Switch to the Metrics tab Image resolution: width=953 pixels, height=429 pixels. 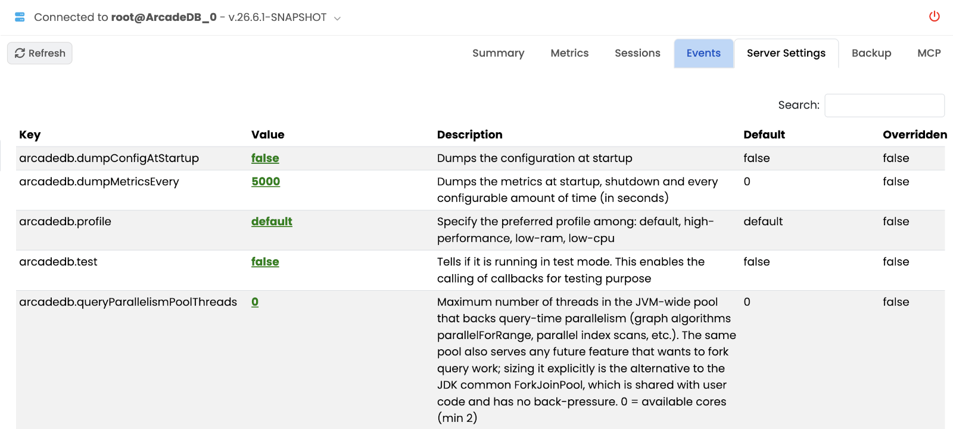[x=569, y=53]
